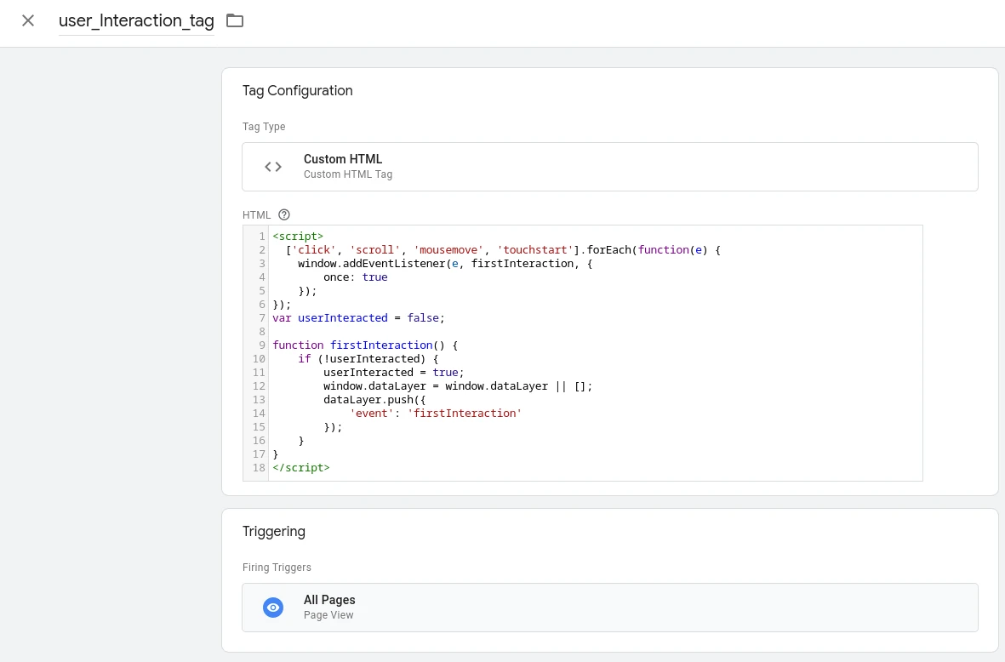Open the HTML field help question mark
The image size is (1005, 662).
pos(284,215)
